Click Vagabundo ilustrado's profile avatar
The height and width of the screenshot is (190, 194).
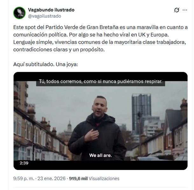click(19, 13)
